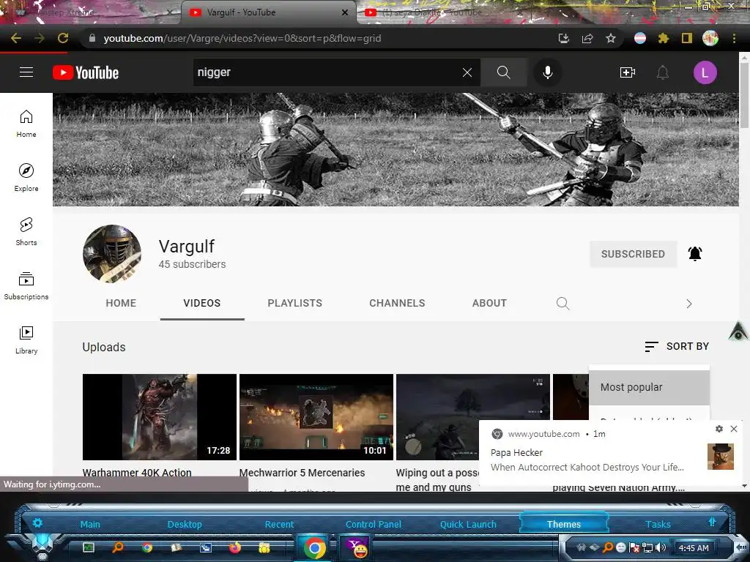The image size is (750, 562).
Task: Open Shorts in the sidebar
Action: pyautogui.click(x=26, y=232)
